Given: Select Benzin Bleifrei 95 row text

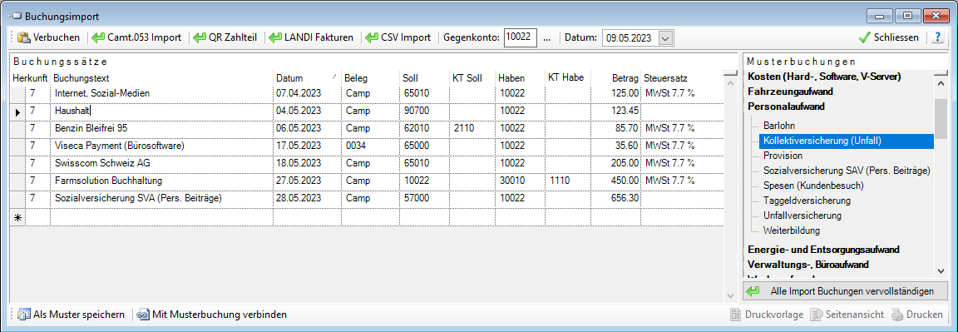Looking at the screenshot, I should point(91,128).
